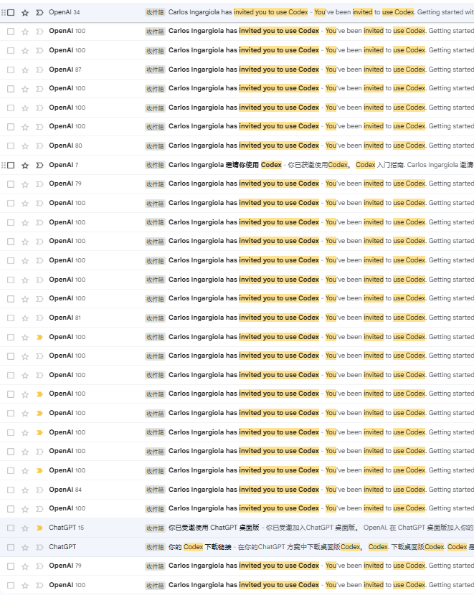Click 收件箱 label on OpenAI 7 thread
This screenshot has height=595, width=474.
[155, 165]
